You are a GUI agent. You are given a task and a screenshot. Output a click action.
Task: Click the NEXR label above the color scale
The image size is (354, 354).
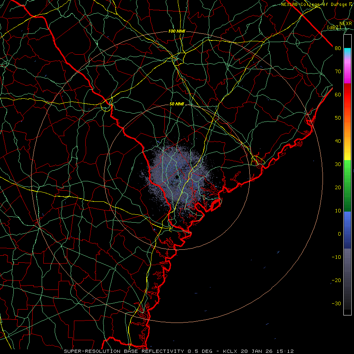coord(345,24)
